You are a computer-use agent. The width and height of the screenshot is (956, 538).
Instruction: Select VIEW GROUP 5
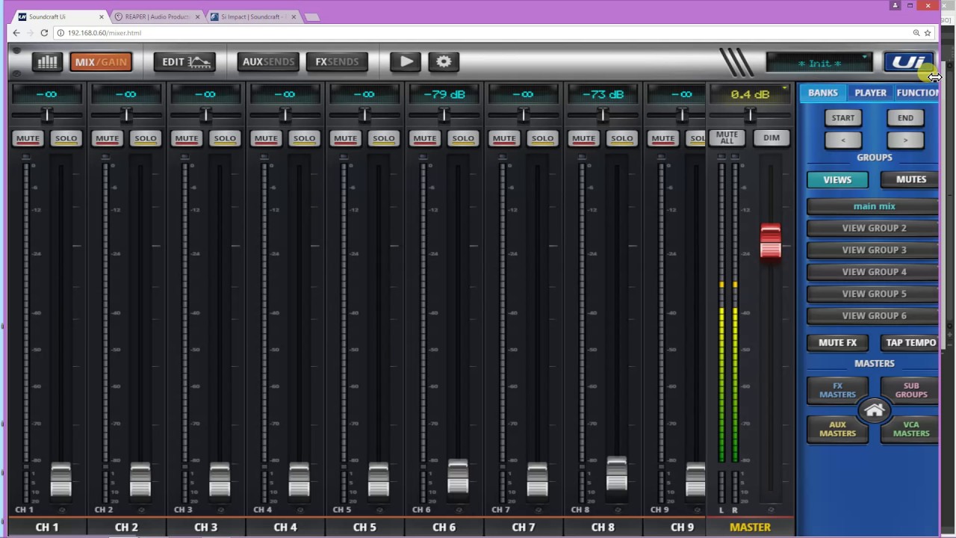tap(873, 294)
